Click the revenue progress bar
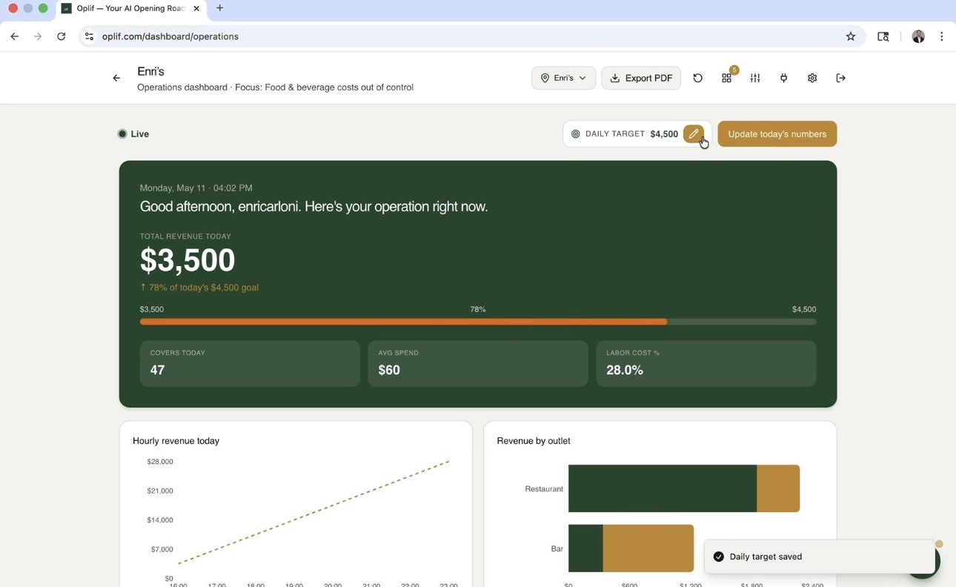This screenshot has height=587, width=956. 478,322
